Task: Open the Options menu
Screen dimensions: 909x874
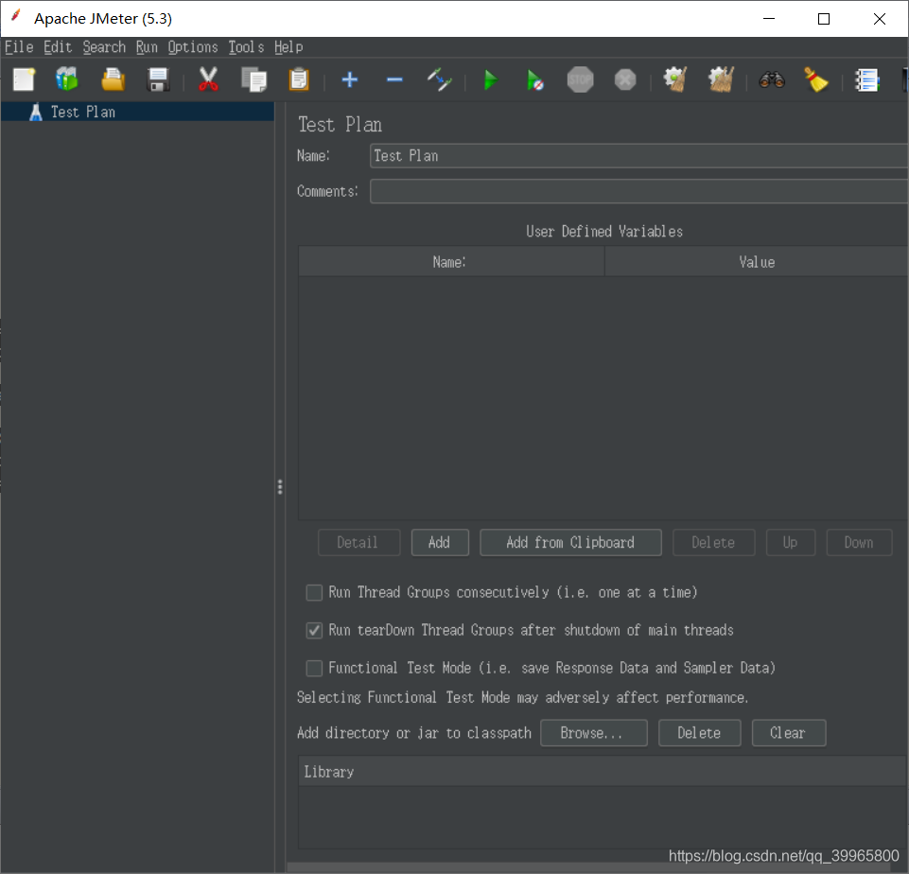Action: point(193,47)
